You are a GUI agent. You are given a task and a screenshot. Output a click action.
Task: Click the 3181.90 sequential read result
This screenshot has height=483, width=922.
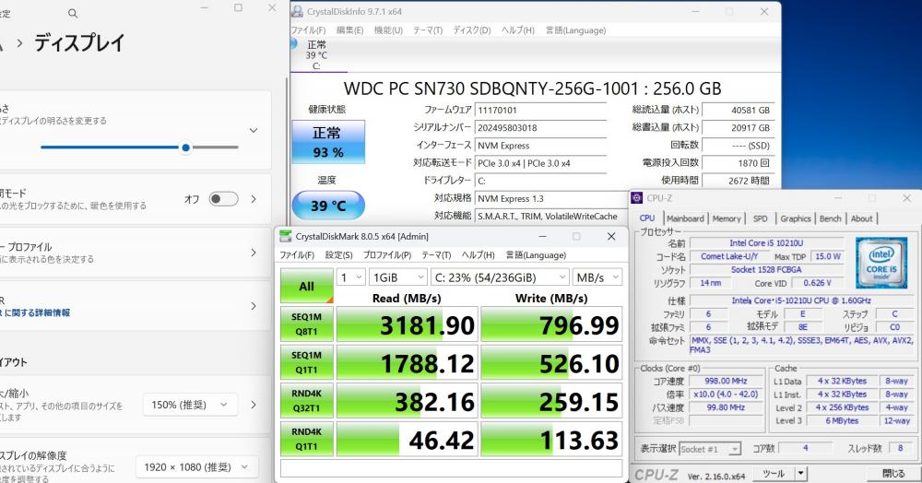pos(407,324)
